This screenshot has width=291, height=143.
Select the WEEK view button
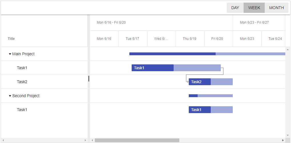point(254,8)
